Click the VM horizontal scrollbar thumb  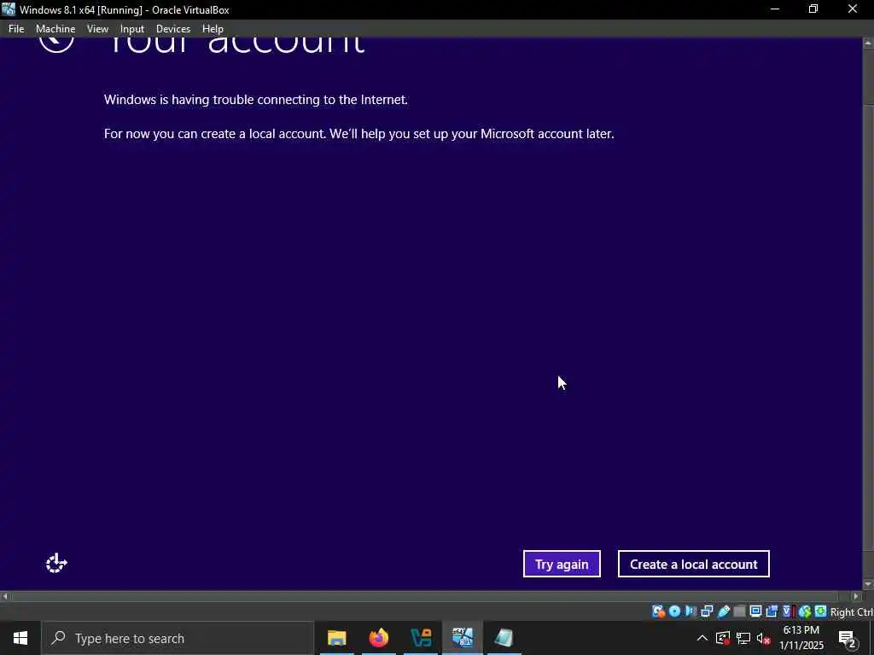(x=425, y=596)
